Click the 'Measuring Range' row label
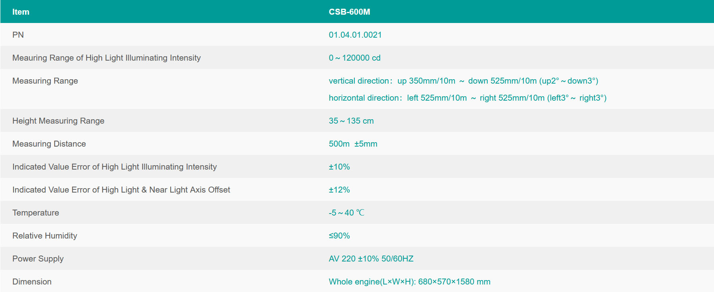The image size is (714, 292). 45,81
